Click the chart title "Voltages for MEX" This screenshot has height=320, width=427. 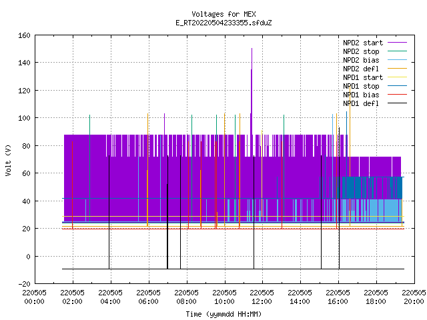[x=224, y=14]
